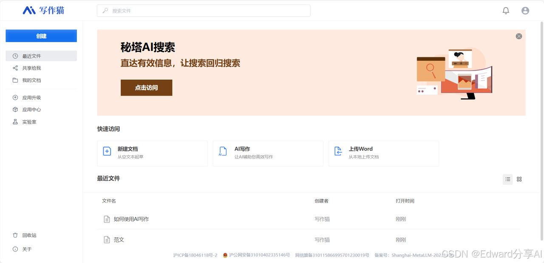The image size is (544, 263).
Task: Click the 最近文件 section heading
Action: click(x=108, y=178)
